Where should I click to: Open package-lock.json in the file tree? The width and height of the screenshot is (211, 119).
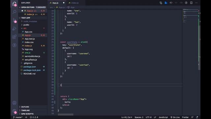coord(32,70)
